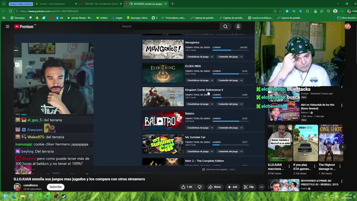Open options for 'REVIVIENDO el PRIME' video
Screen dimensions: 357x201
click(342, 181)
